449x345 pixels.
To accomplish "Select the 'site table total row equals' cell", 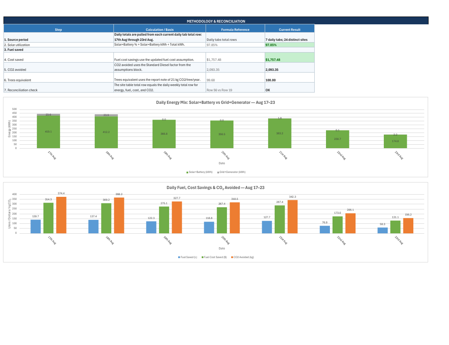I will click(x=160, y=88).
